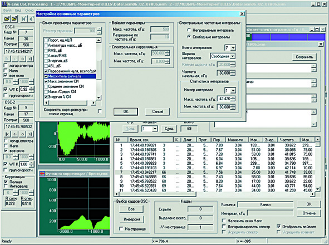329x245 pixels.
Task: Click Отмена button in table window
Action: click(309, 213)
